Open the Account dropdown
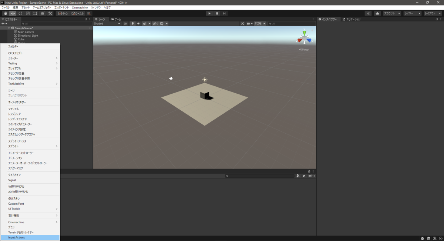 [x=392, y=13]
